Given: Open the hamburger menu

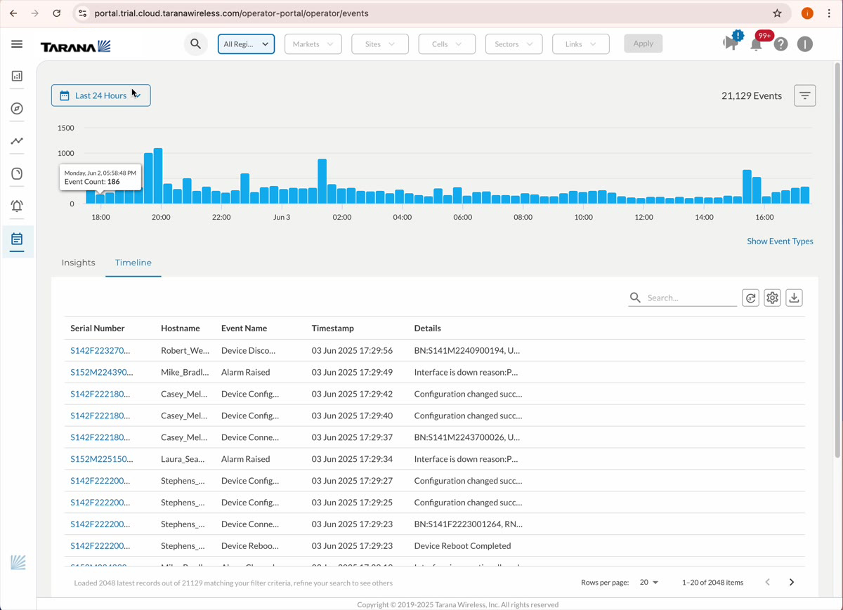Looking at the screenshot, I should coord(17,44).
